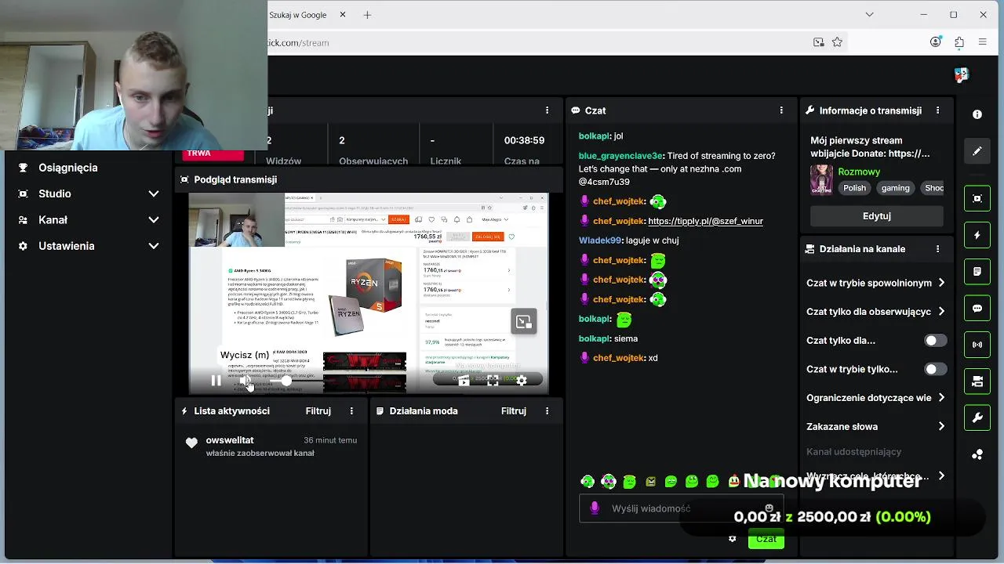Image resolution: width=1004 pixels, height=564 pixels.
Task: Select the gaming stream tag
Action: pos(895,188)
